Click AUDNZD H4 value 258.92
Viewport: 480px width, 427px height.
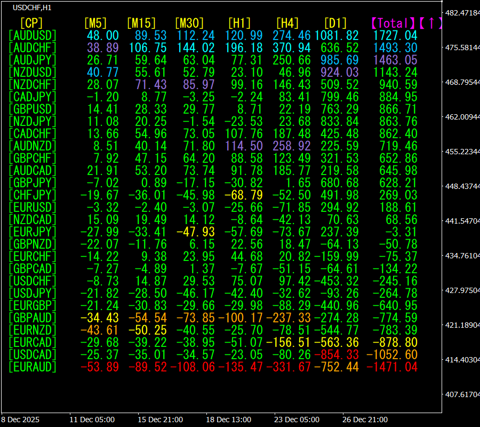coord(292,146)
